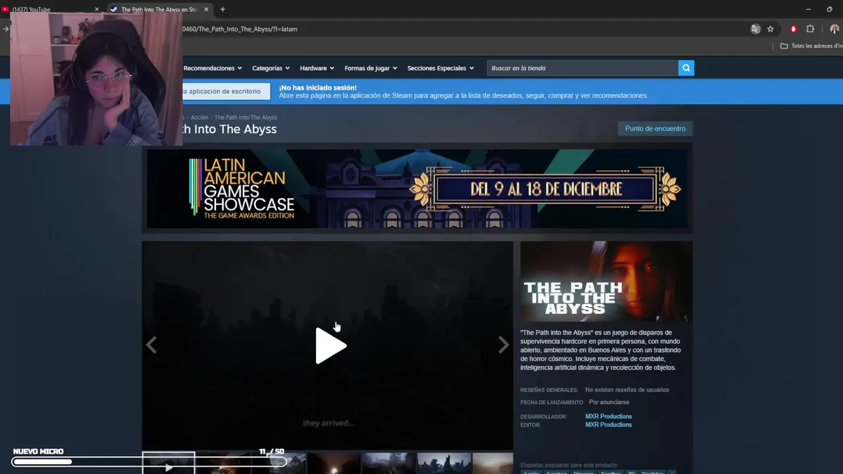
Task: Open the Latin American Games Showcase banner
Action: [417, 189]
